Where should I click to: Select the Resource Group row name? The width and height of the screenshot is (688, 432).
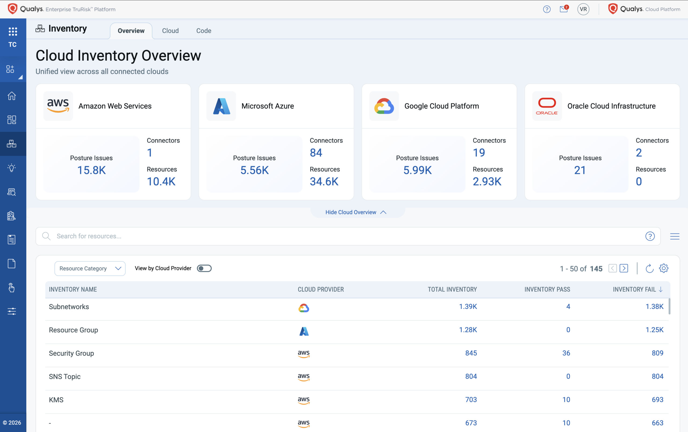(73, 330)
